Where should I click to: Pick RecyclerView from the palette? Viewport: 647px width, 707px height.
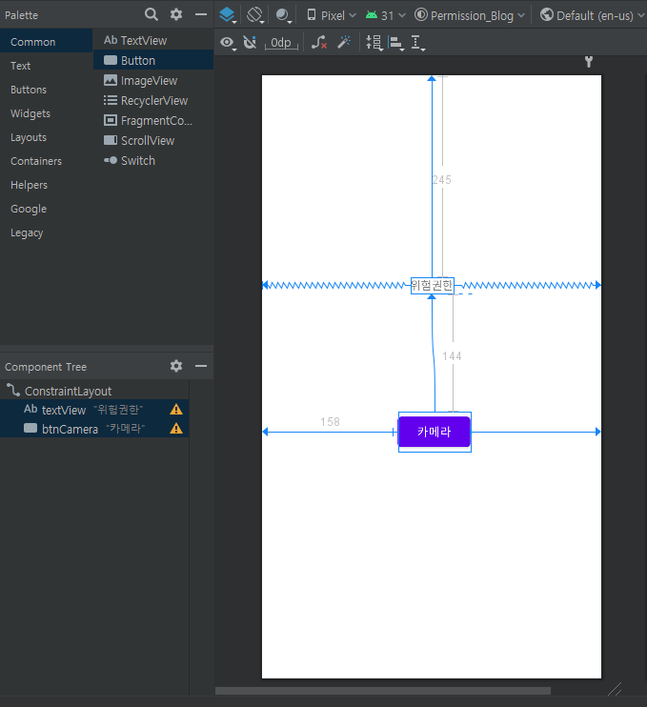(x=153, y=101)
